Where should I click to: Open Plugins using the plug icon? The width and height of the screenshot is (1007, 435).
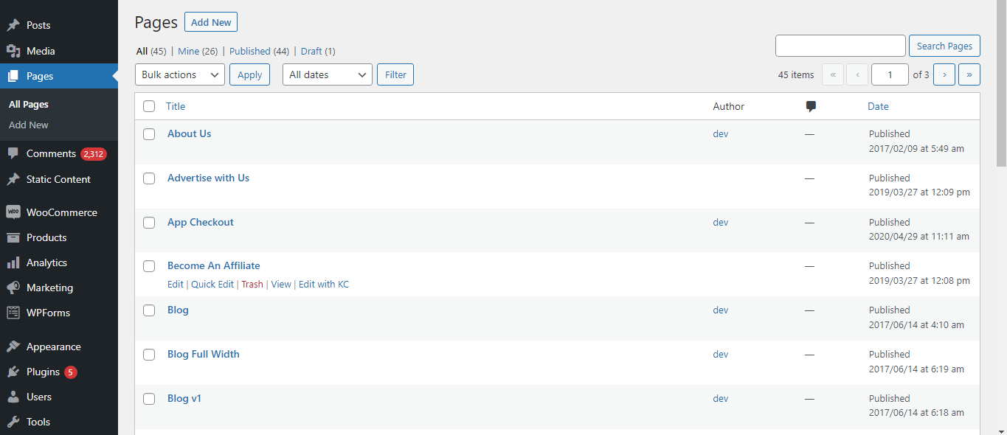(x=13, y=372)
